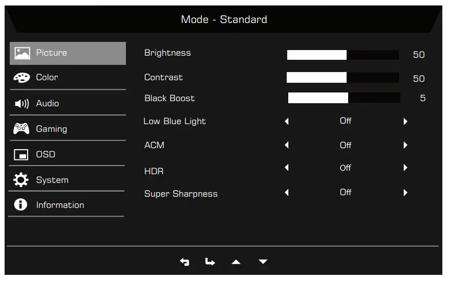Select the HDR setting label

point(154,172)
